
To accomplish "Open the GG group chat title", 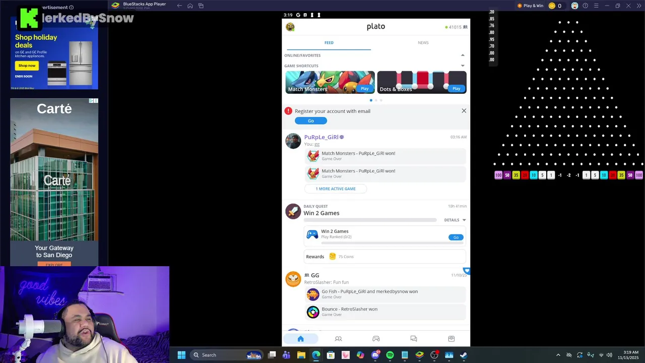I will coord(315,275).
